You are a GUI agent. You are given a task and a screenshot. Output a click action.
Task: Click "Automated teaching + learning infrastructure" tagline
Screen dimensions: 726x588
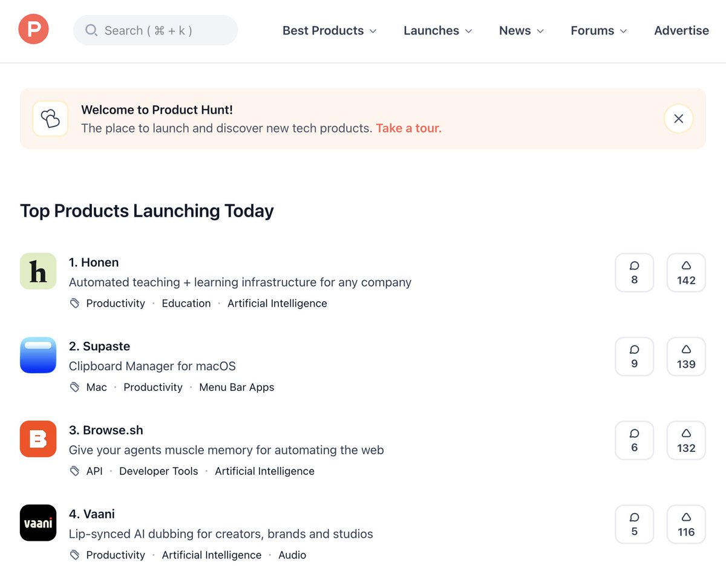coord(240,283)
